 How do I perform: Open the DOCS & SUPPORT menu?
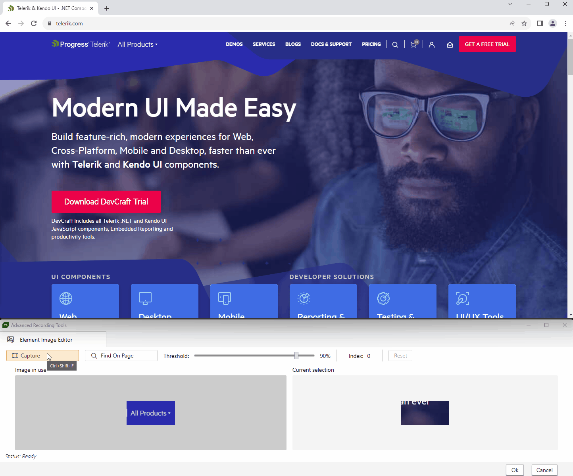coord(331,44)
